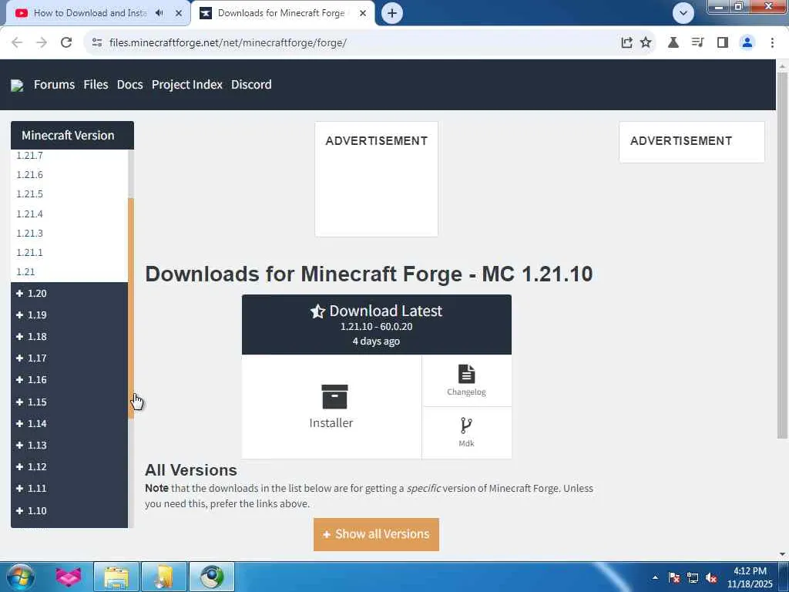
Task: Select Minecraft version 1.21.1
Action: 30,252
